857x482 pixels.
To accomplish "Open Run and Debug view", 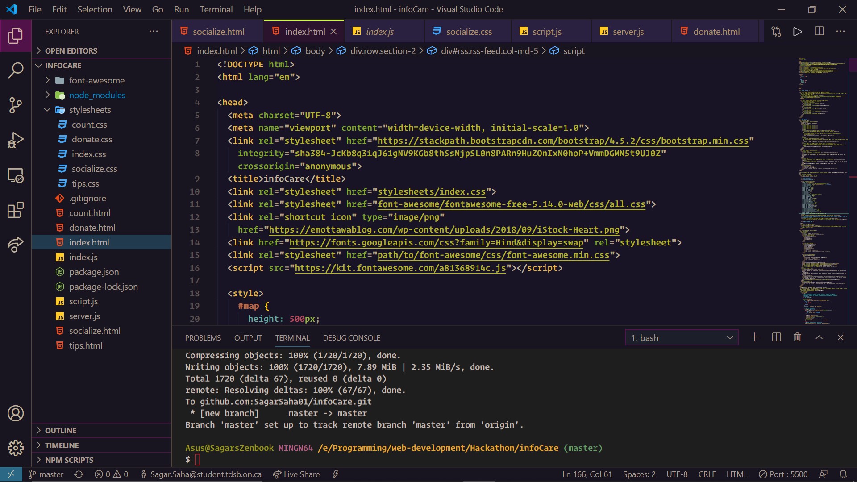I will [16, 140].
